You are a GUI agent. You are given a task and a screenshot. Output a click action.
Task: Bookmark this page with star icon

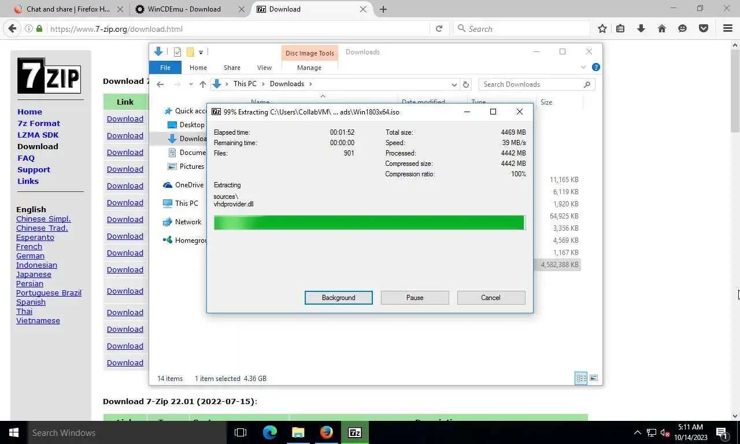pyautogui.click(x=602, y=28)
